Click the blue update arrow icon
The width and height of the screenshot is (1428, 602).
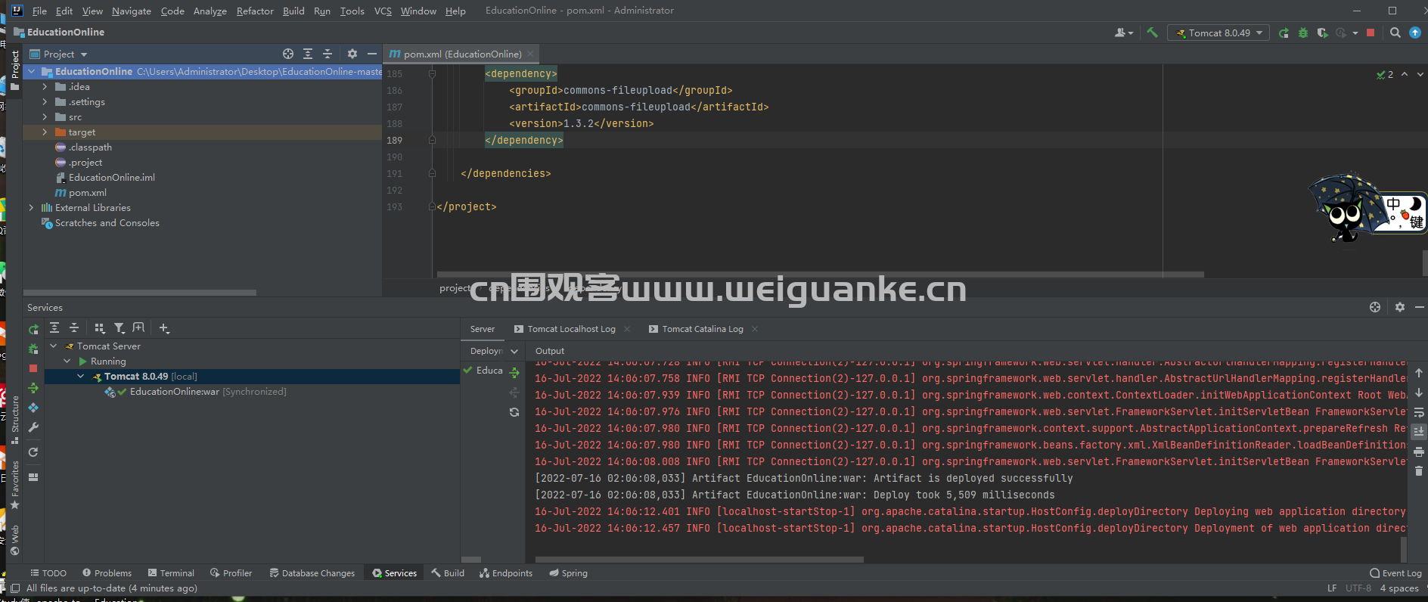click(x=1415, y=33)
